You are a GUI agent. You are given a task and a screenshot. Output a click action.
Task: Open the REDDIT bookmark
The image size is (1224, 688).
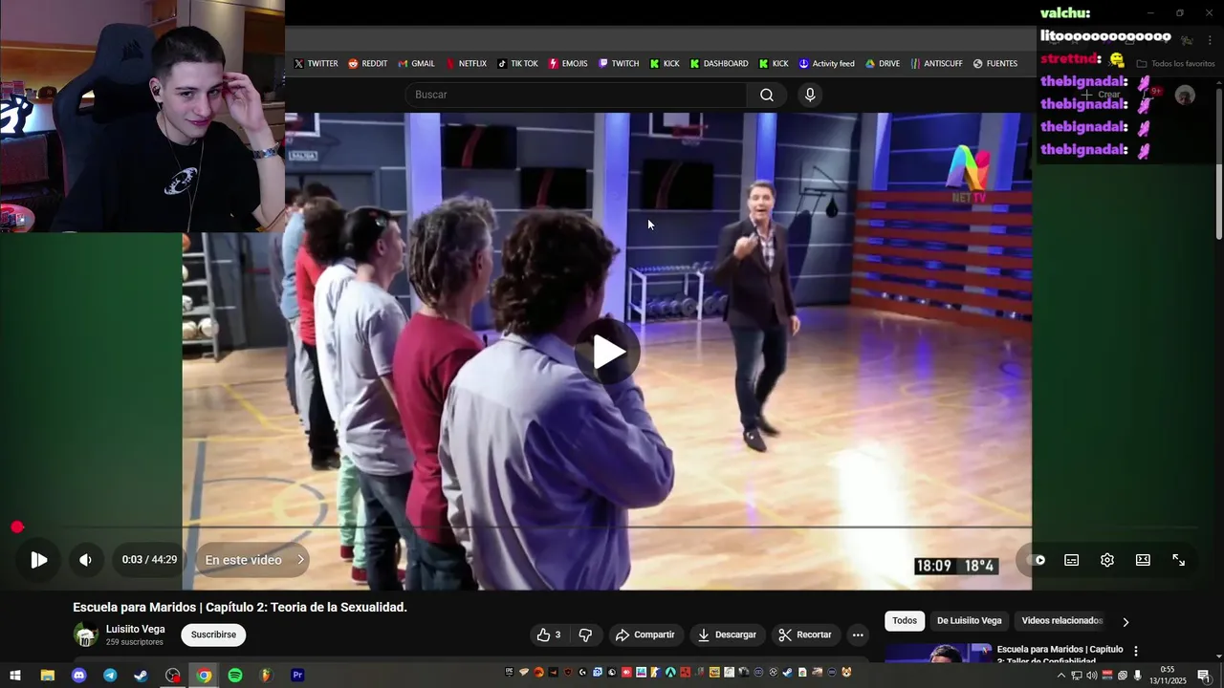point(367,64)
